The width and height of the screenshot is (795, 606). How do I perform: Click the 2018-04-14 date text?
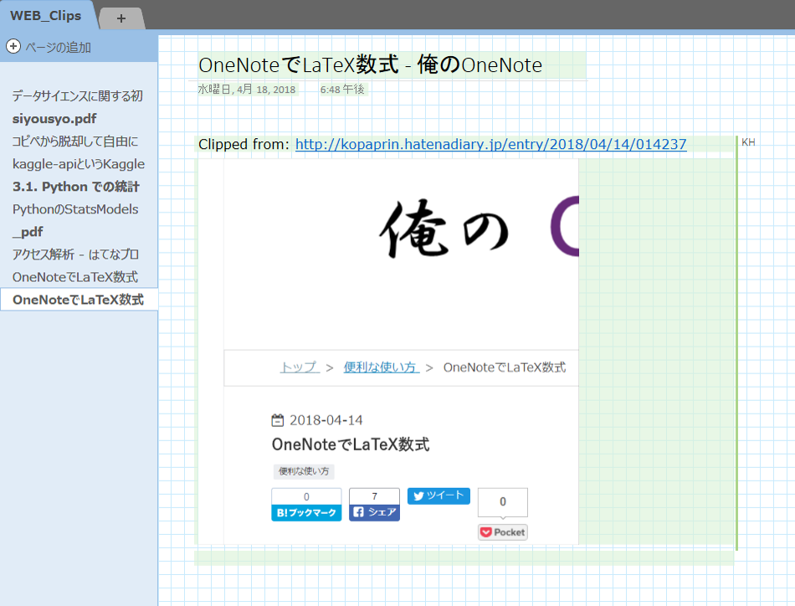pos(326,420)
